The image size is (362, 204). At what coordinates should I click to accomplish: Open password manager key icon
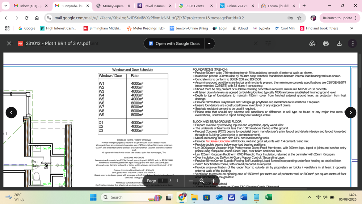pos(290,18)
